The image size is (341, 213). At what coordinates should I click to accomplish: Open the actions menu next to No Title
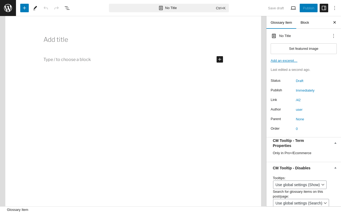point(334,36)
